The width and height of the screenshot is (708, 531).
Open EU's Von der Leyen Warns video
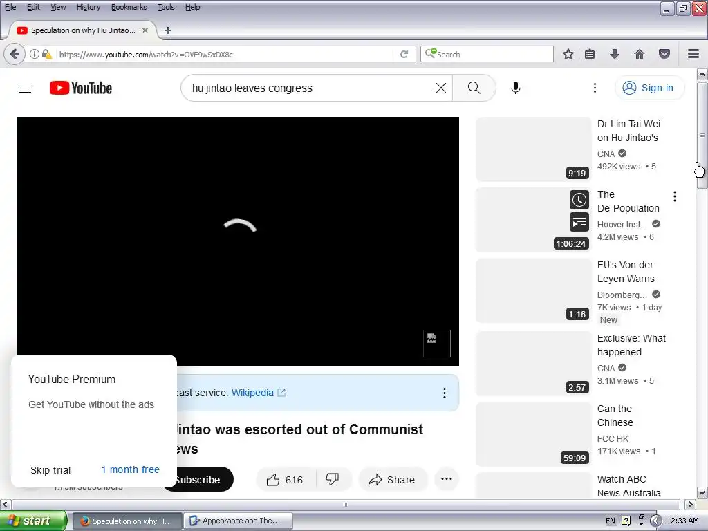626,272
